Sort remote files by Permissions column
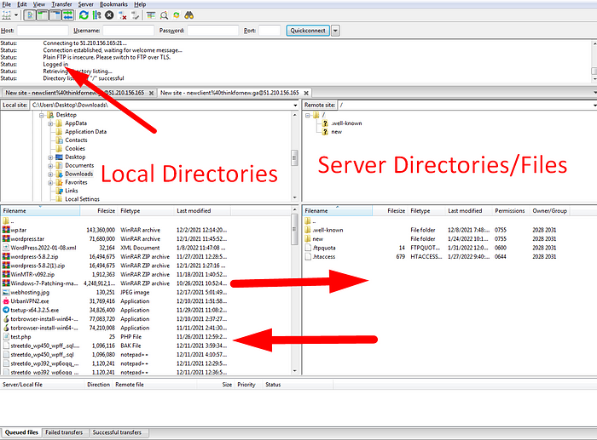This screenshot has height=440, width=597. (509, 211)
